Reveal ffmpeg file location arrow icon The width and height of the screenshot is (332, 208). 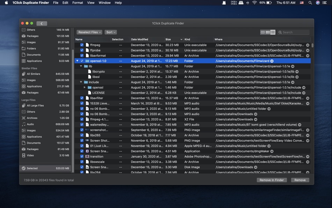click(308, 45)
